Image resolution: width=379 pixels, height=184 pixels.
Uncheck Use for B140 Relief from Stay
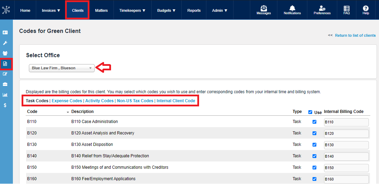point(315,156)
